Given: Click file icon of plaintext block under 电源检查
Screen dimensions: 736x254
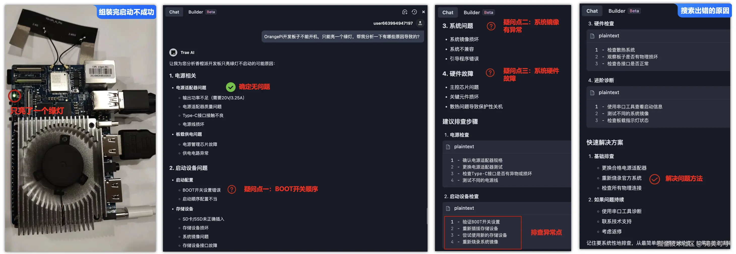Looking at the screenshot, I should coord(448,147).
